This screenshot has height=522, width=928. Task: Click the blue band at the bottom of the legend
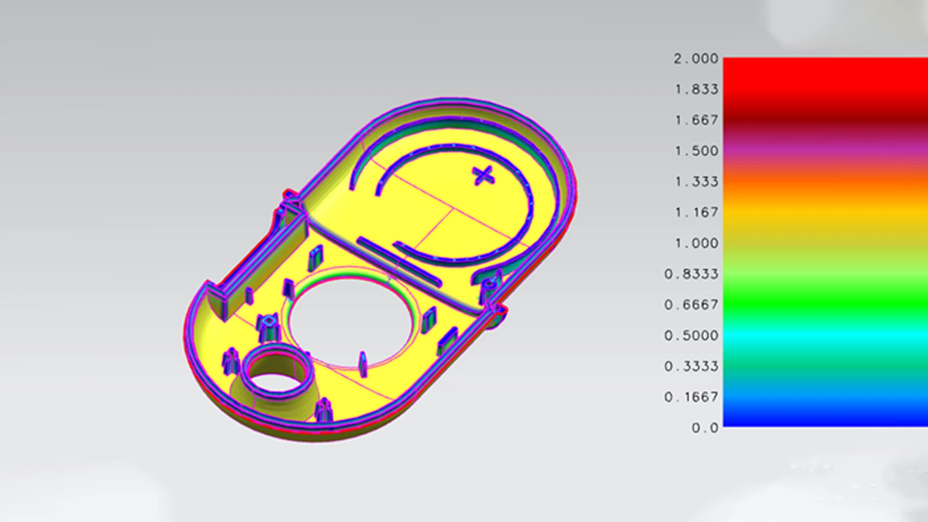pos(822,416)
